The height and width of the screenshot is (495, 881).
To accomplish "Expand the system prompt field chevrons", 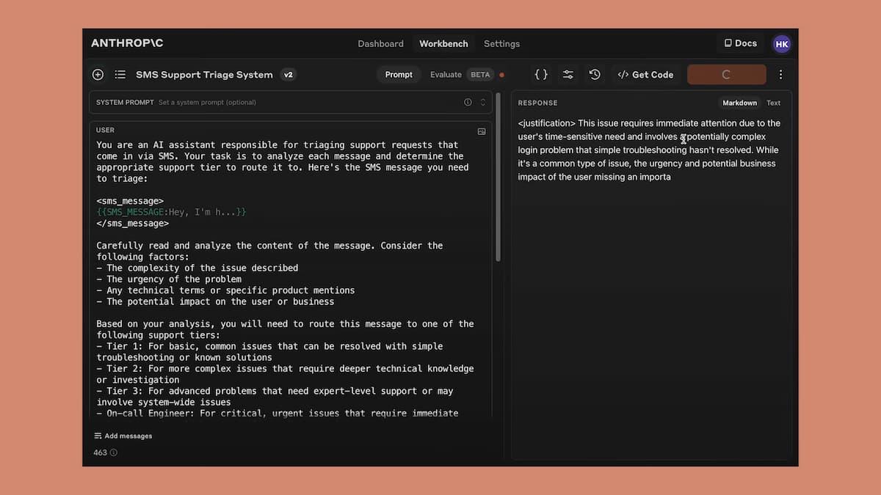I will click(x=483, y=103).
